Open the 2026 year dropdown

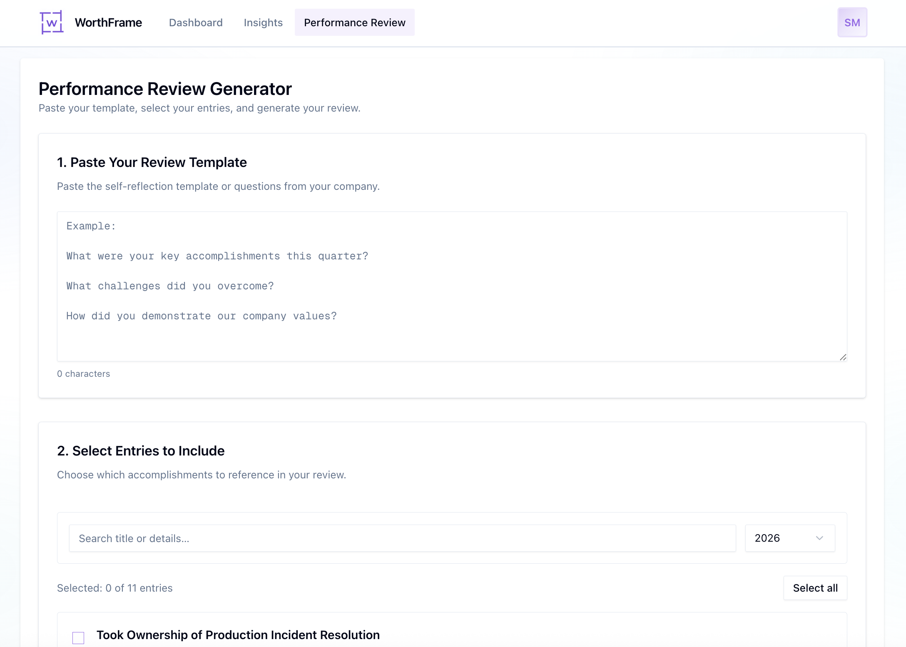pos(789,538)
